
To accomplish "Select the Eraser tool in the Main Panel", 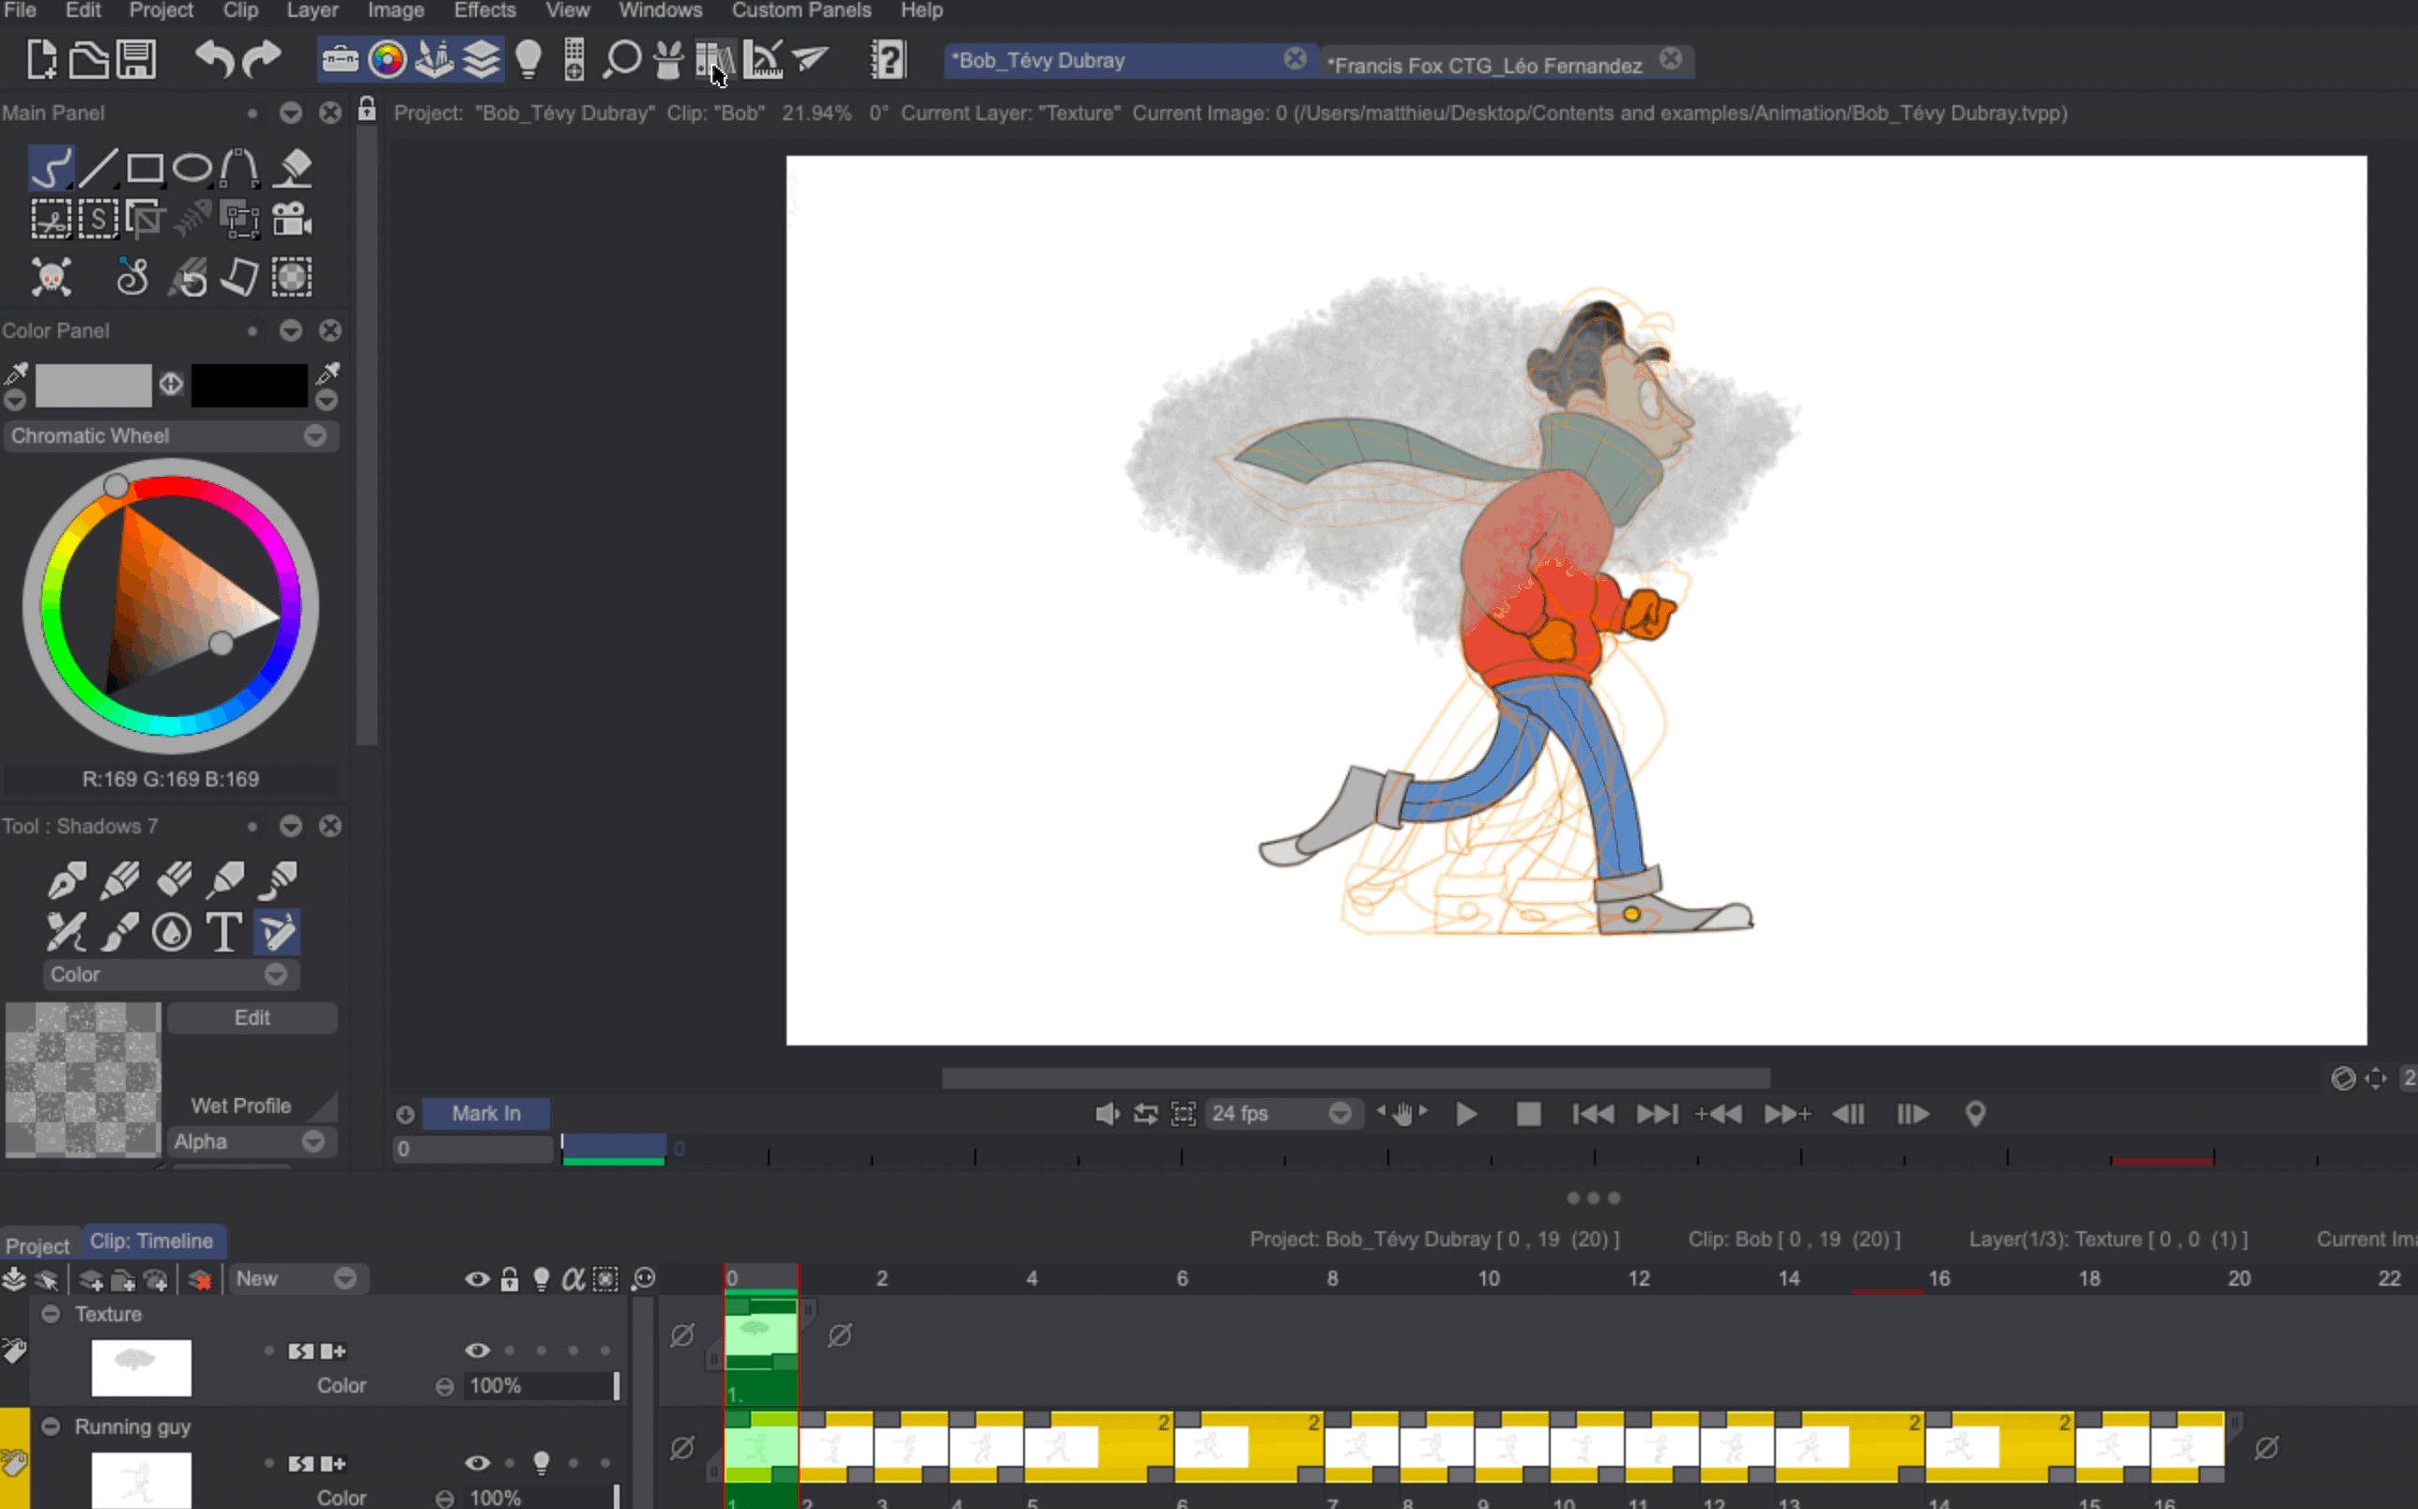I will tap(293, 168).
